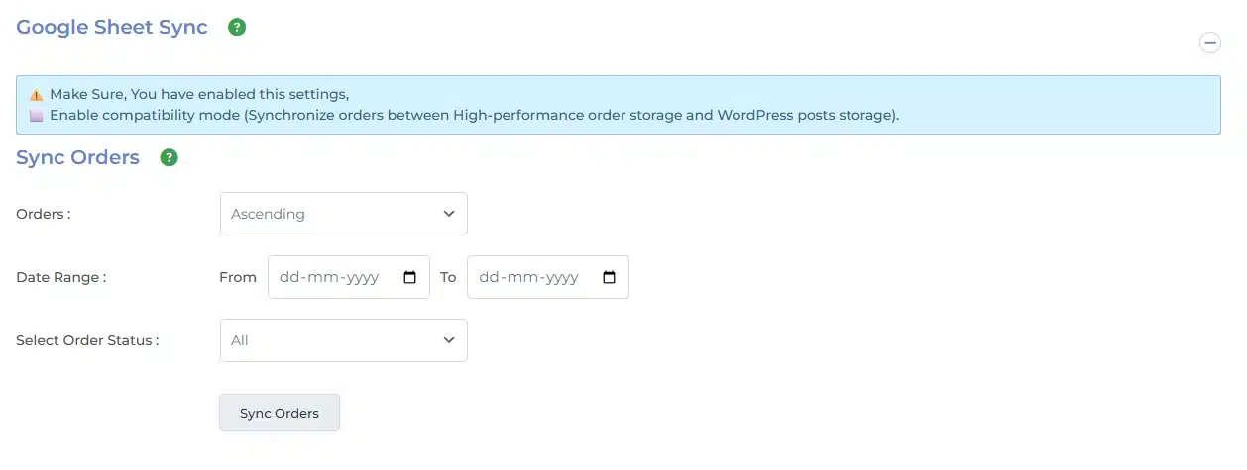The image size is (1247, 470).
Task: Click the Enable compatibility mode notice text
Action: [474, 116]
